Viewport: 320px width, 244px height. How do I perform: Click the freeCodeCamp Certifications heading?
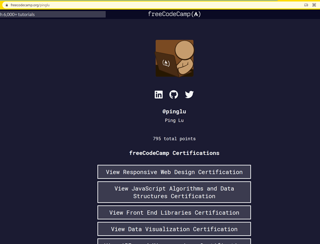click(174, 153)
